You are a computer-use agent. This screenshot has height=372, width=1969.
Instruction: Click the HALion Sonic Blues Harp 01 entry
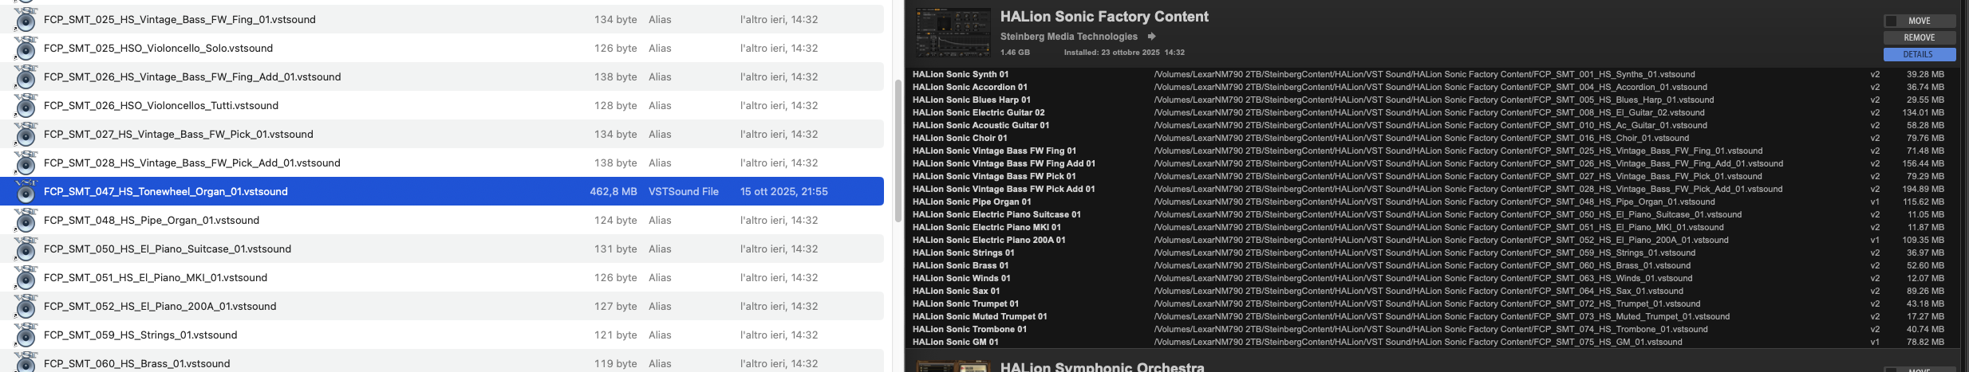[972, 100]
